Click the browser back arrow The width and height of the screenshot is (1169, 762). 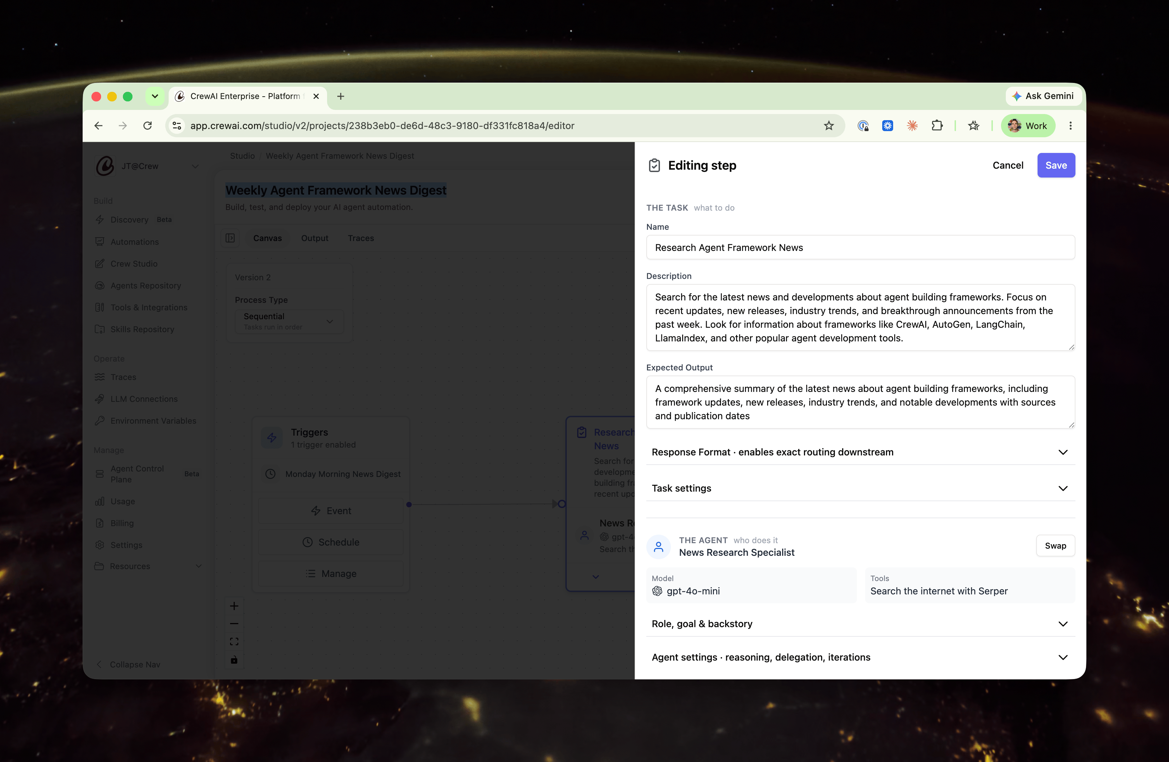99,126
